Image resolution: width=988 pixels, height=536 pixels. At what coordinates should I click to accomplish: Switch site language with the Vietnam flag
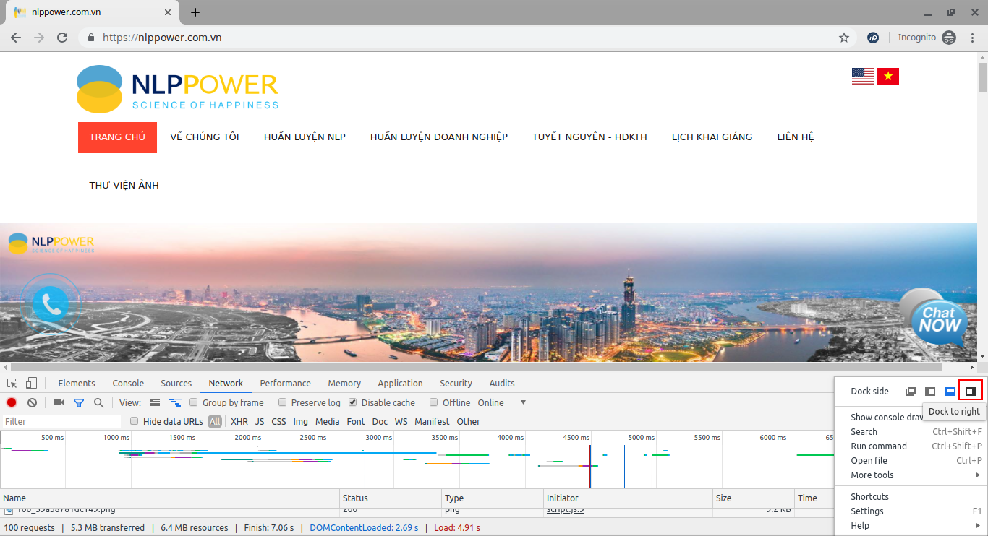[888, 76]
